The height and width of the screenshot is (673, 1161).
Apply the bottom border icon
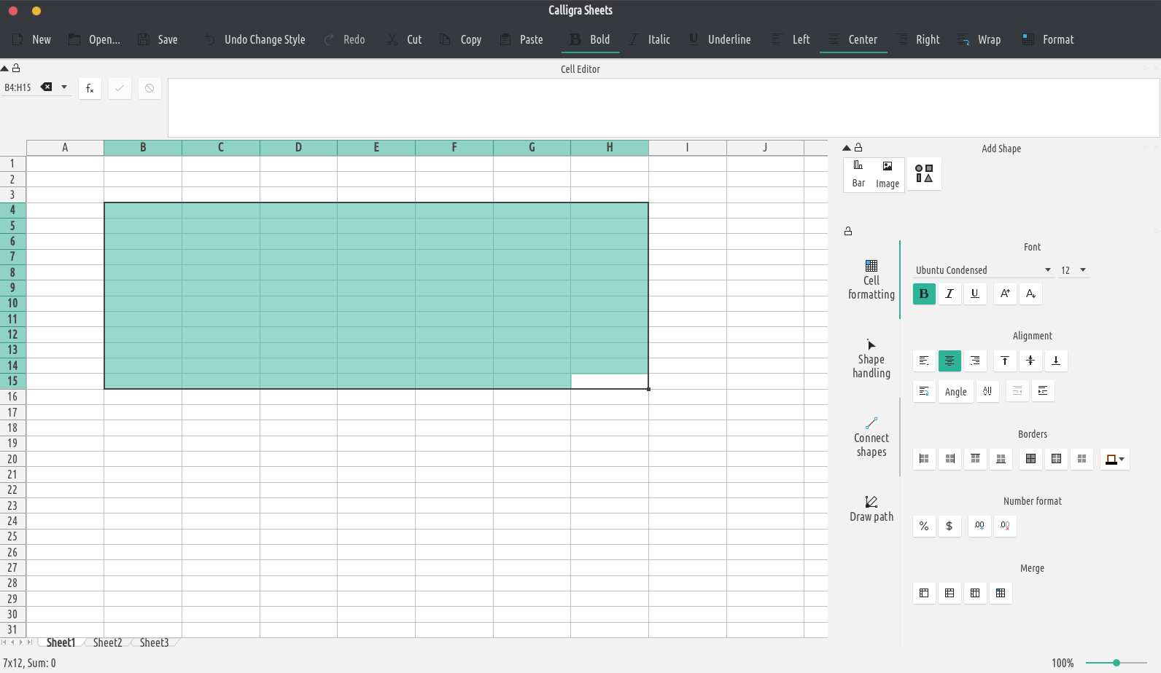[x=1001, y=459]
